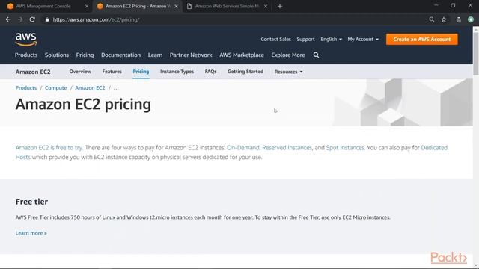This screenshot has height=269, width=479.
Task: Open the On-Demand link
Action: pyautogui.click(x=242, y=148)
